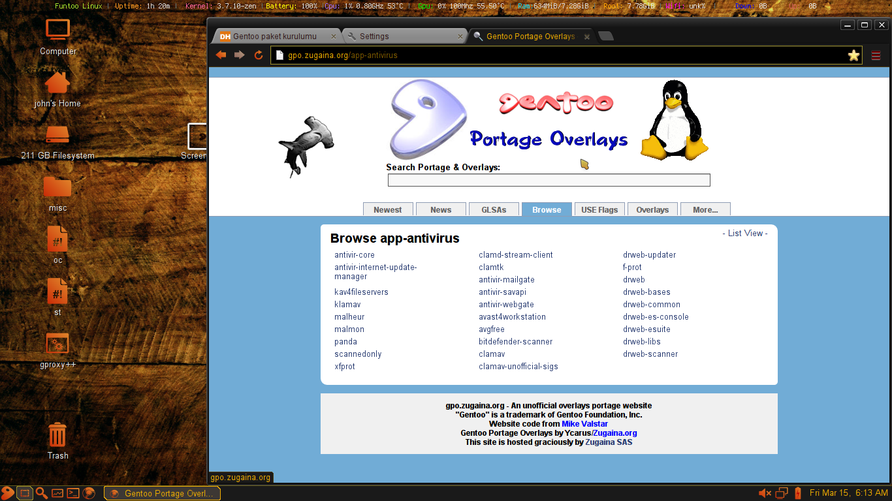Open the bitdefender-scanner package link
Image resolution: width=892 pixels, height=501 pixels.
[515, 342]
